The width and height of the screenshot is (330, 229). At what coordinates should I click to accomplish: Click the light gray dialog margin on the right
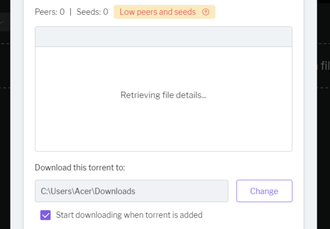[x=310, y=114]
